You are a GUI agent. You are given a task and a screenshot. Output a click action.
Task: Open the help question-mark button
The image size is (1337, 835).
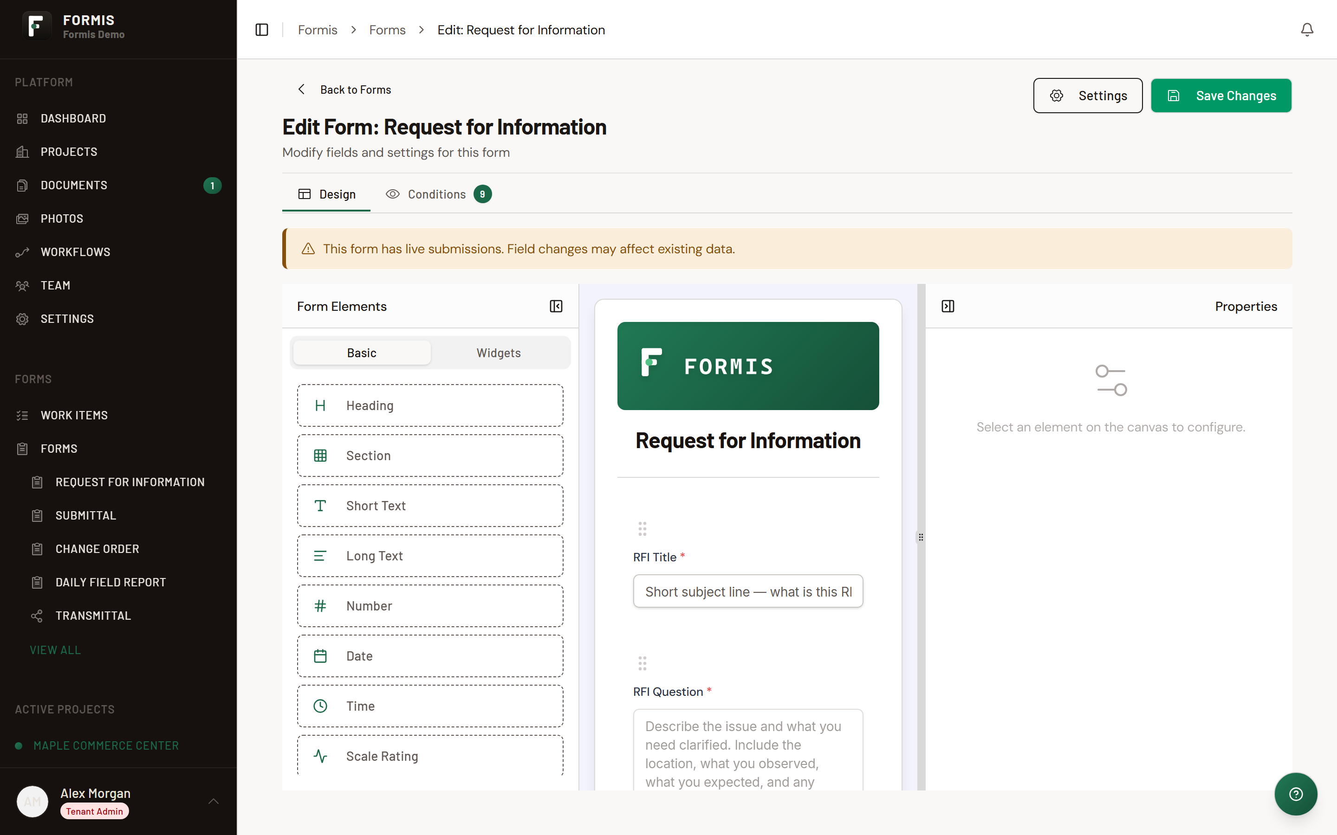[1296, 794]
